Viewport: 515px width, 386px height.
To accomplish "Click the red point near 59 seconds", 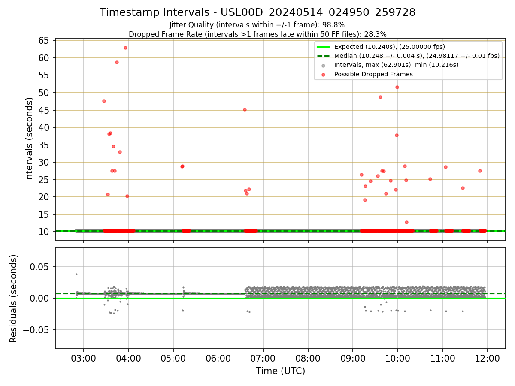I will coord(117,62).
